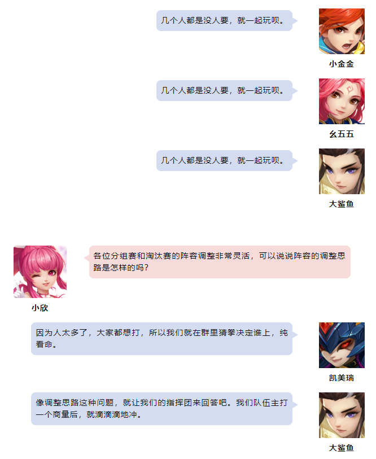The width and height of the screenshot is (376, 459).
Task: Click the first 大鲨鱼 avatar
Action: click(342, 171)
